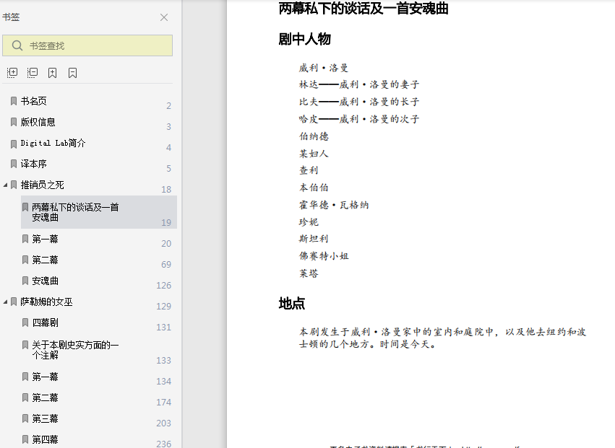
Task: Click the bookmark icon beside 译本序
Action: 14,164
